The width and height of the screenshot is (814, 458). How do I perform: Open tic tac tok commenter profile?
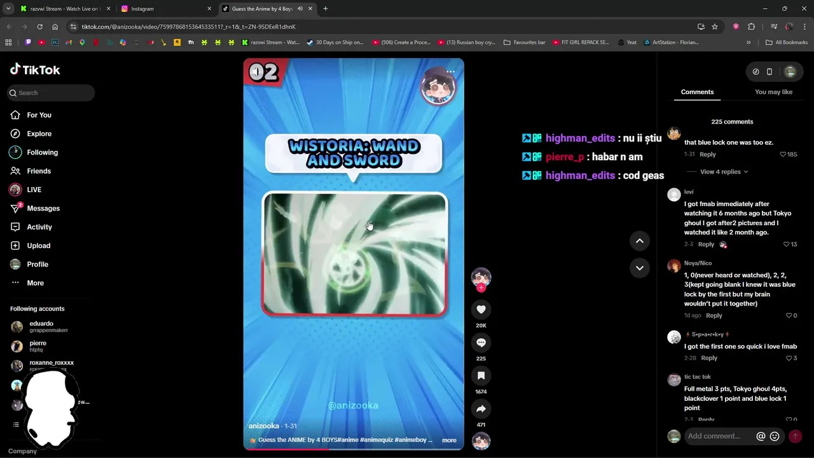[x=698, y=377]
